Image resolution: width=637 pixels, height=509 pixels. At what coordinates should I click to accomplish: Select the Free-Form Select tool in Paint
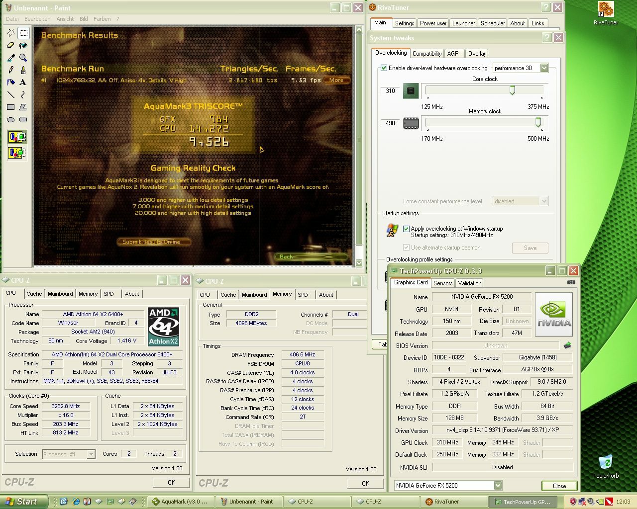(x=11, y=33)
